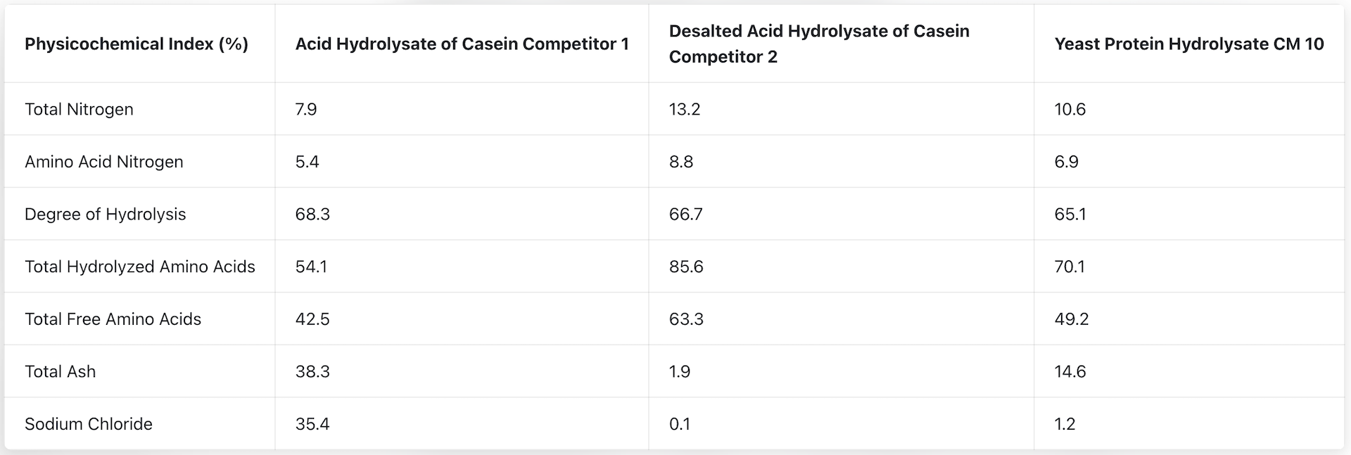Click the 14.6 total ash value

(x=1070, y=371)
